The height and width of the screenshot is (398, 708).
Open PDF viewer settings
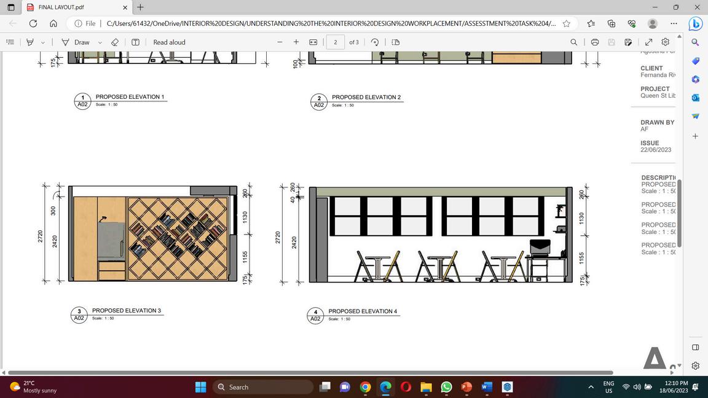tap(666, 42)
